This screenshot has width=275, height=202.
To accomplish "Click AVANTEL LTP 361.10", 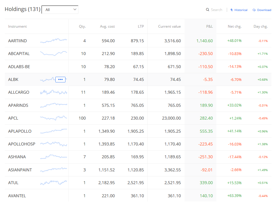I will [137, 196].
